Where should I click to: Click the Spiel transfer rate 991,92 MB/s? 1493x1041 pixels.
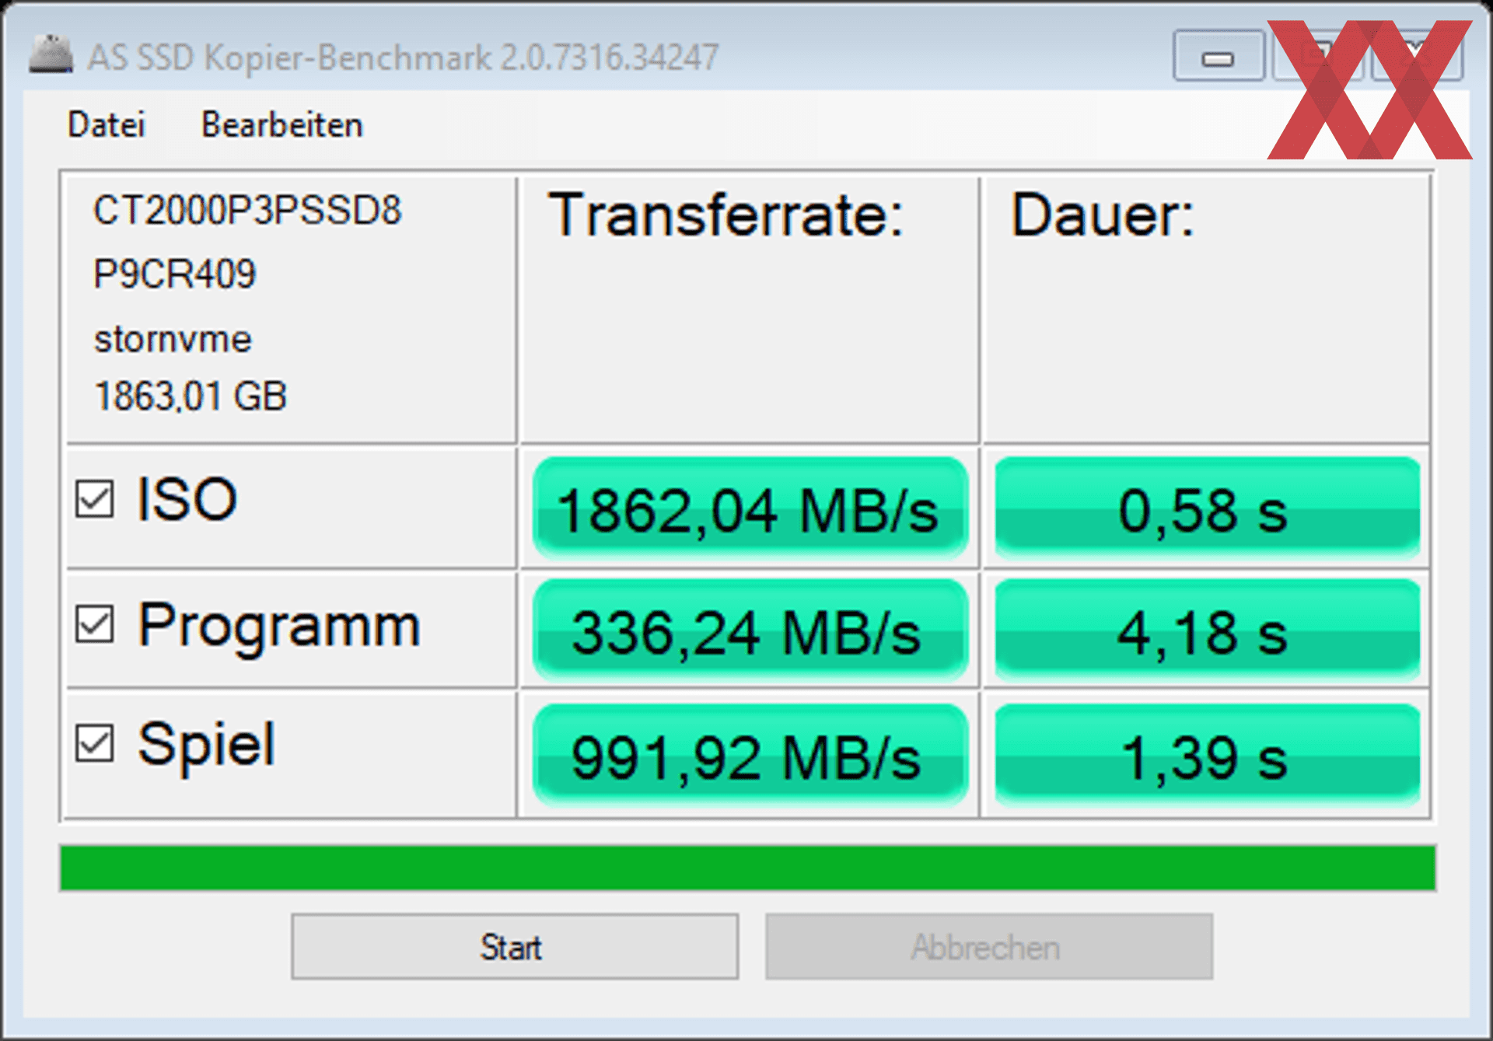click(x=750, y=756)
